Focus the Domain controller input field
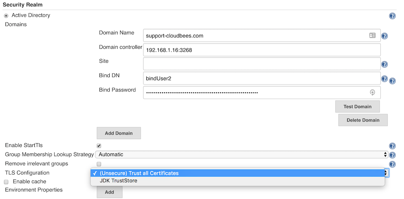The height and width of the screenshot is (199, 404). click(x=262, y=50)
